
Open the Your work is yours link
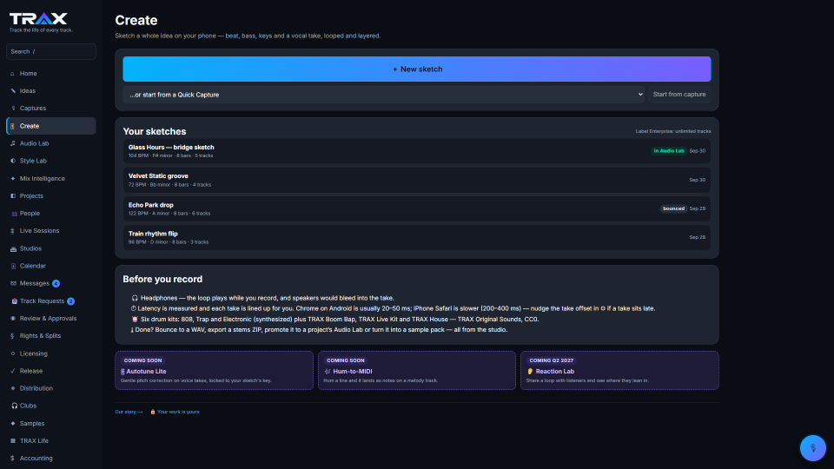tap(175, 412)
